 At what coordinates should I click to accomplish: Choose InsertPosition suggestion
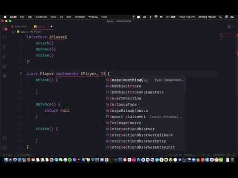145,98
